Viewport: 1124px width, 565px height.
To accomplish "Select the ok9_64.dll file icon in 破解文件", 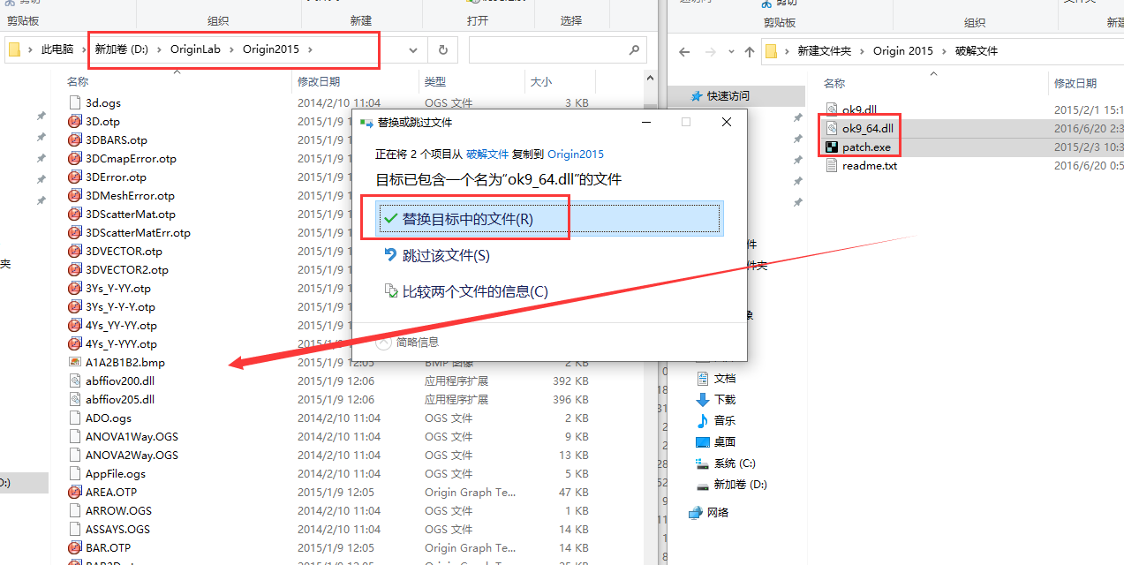I will tap(831, 128).
